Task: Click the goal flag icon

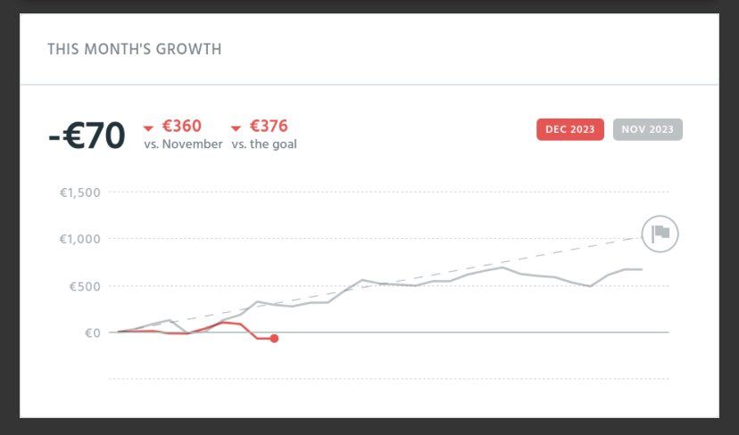Action: pyautogui.click(x=660, y=234)
